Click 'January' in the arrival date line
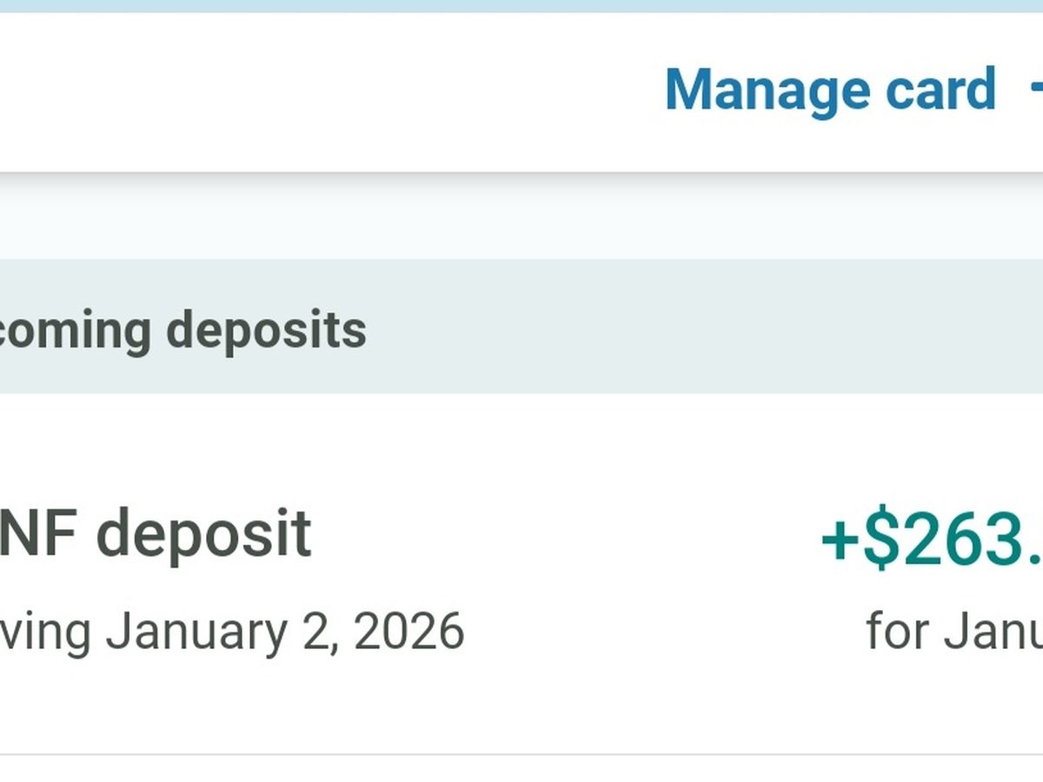This screenshot has width=1043, height=782. coord(196,631)
